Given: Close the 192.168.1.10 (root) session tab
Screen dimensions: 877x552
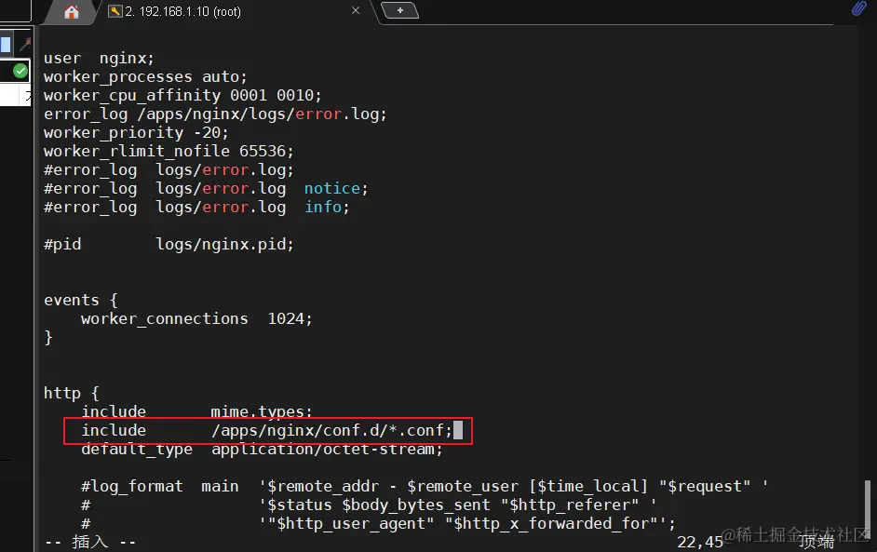Looking at the screenshot, I should click(355, 10).
